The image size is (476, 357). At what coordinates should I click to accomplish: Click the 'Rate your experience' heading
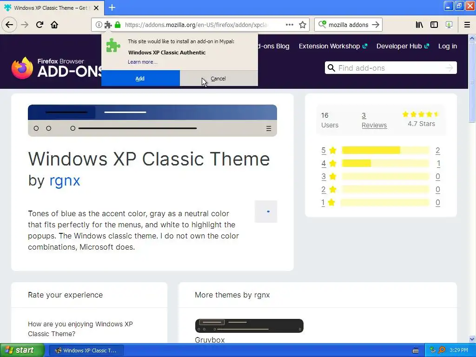click(65, 295)
